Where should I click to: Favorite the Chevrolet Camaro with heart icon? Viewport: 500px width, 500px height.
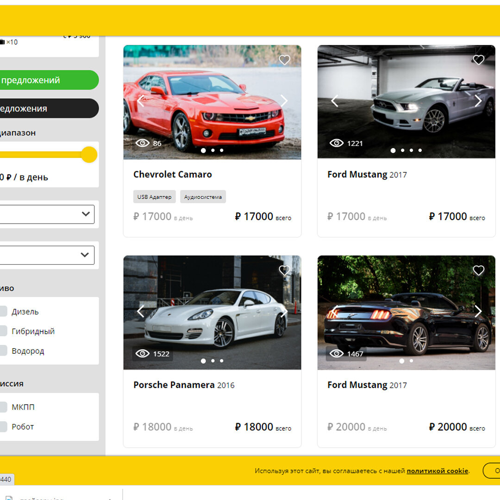[284, 60]
